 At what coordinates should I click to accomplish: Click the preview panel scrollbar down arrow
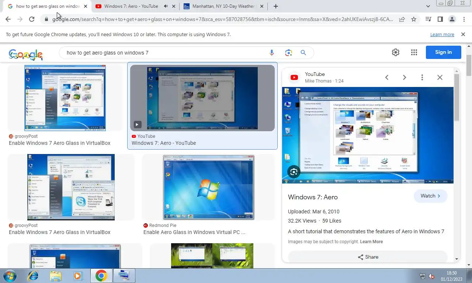click(x=457, y=259)
